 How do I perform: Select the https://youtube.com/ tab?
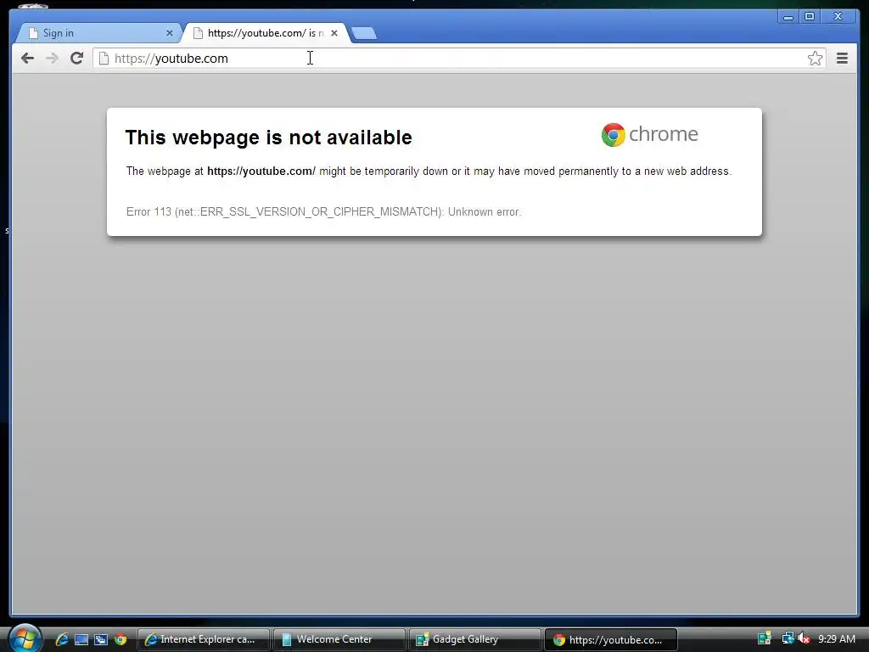pos(265,33)
